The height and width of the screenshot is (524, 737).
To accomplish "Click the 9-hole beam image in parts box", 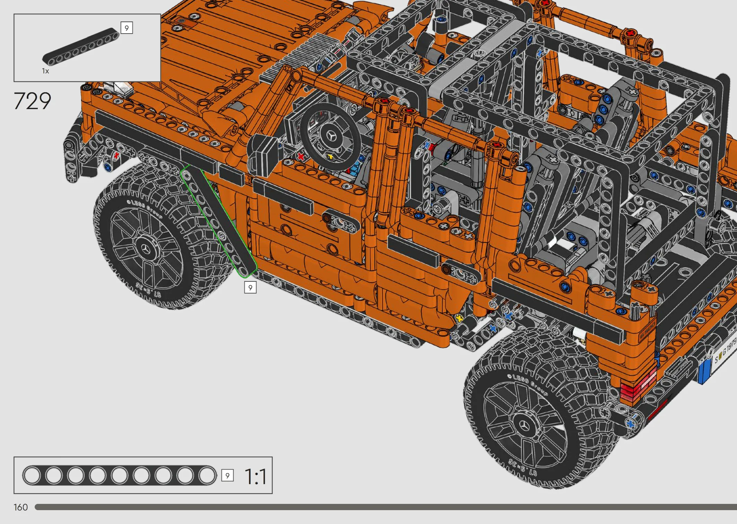I will [81, 46].
